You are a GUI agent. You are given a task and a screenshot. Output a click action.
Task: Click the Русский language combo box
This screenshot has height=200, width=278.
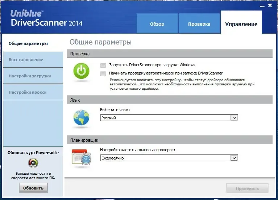(x=169, y=118)
